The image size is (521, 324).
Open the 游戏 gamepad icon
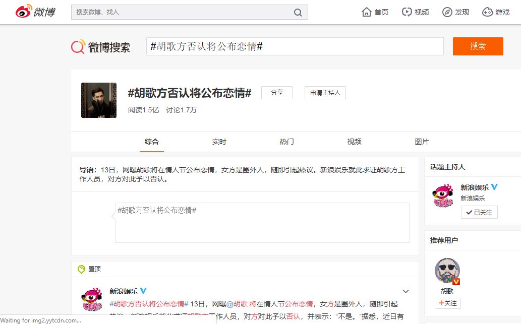click(488, 12)
